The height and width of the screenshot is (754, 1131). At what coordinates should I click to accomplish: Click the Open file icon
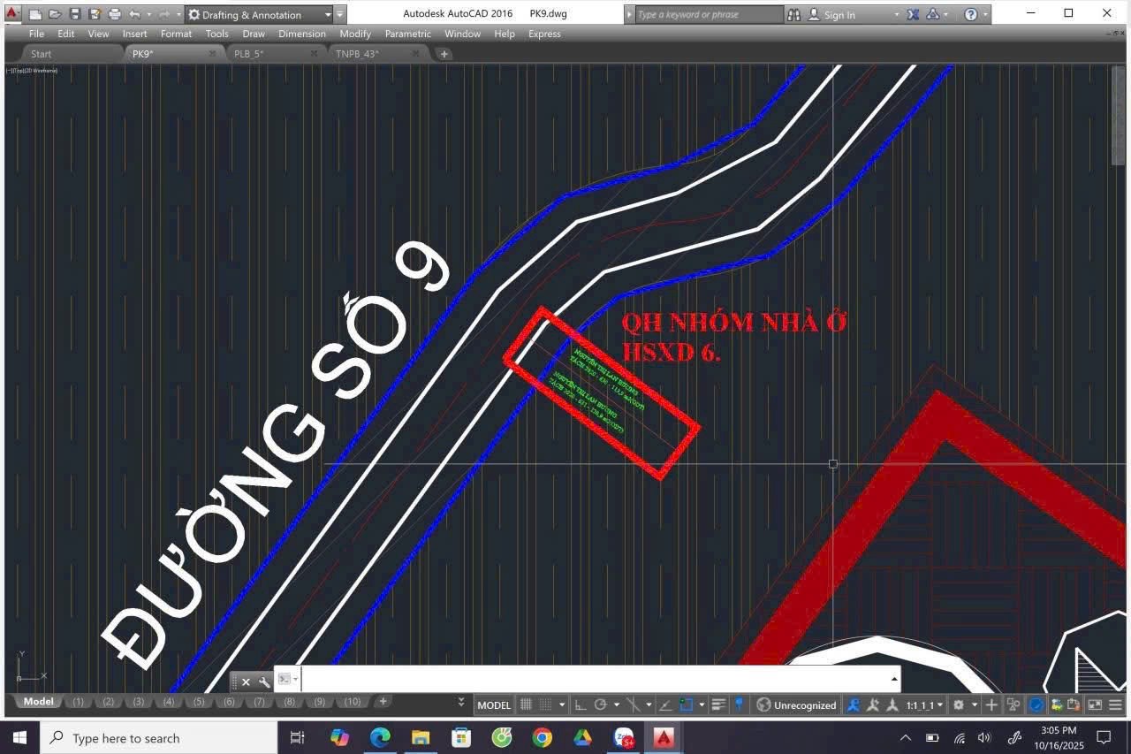[x=55, y=13]
